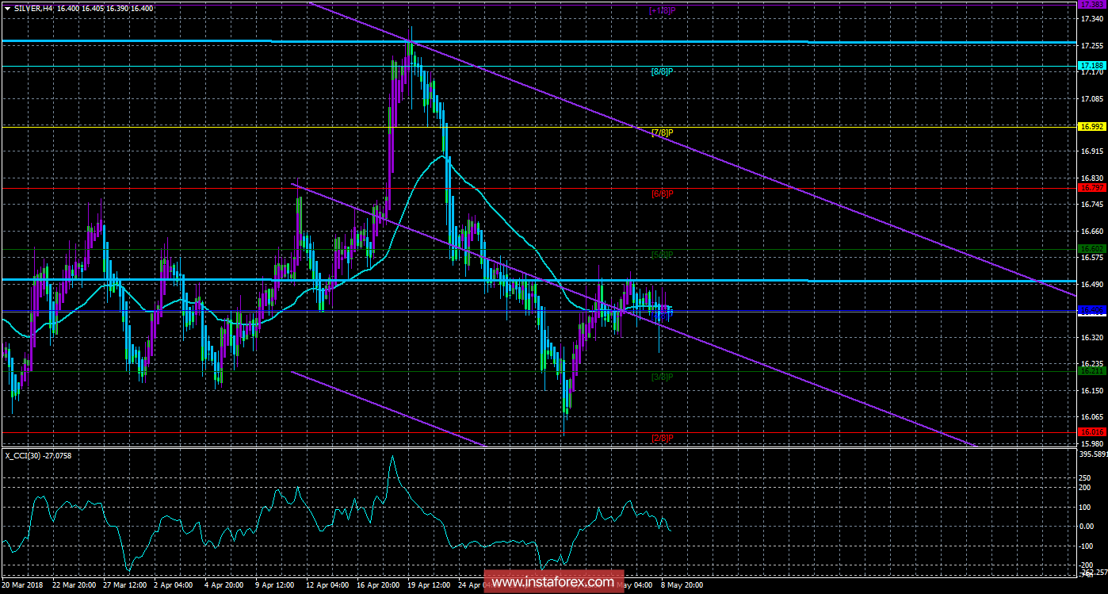Click the purple 17.383 price tag
This screenshot has height=594, width=1108.
coord(1090,4)
